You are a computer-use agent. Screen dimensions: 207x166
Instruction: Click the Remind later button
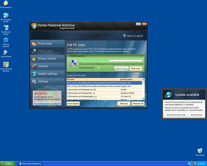196,115
